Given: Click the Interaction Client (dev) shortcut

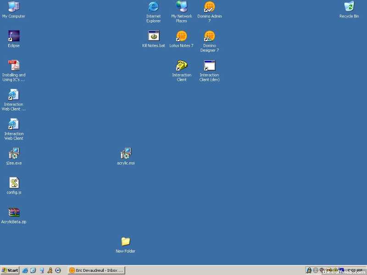Looking at the screenshot, I should [210, 66].
